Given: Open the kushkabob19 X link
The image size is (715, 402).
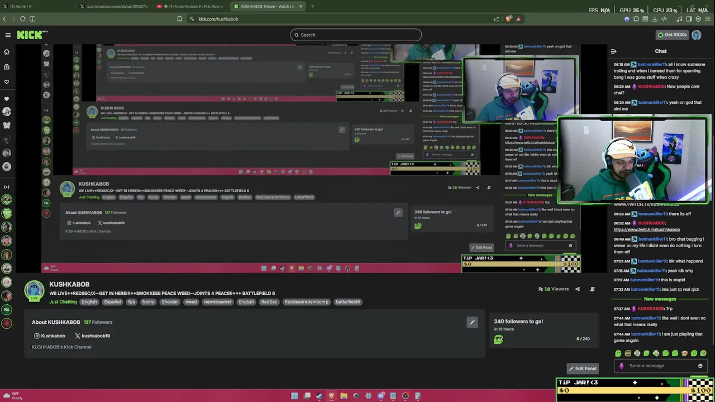Looking at the screenshot, I should 92,336.
